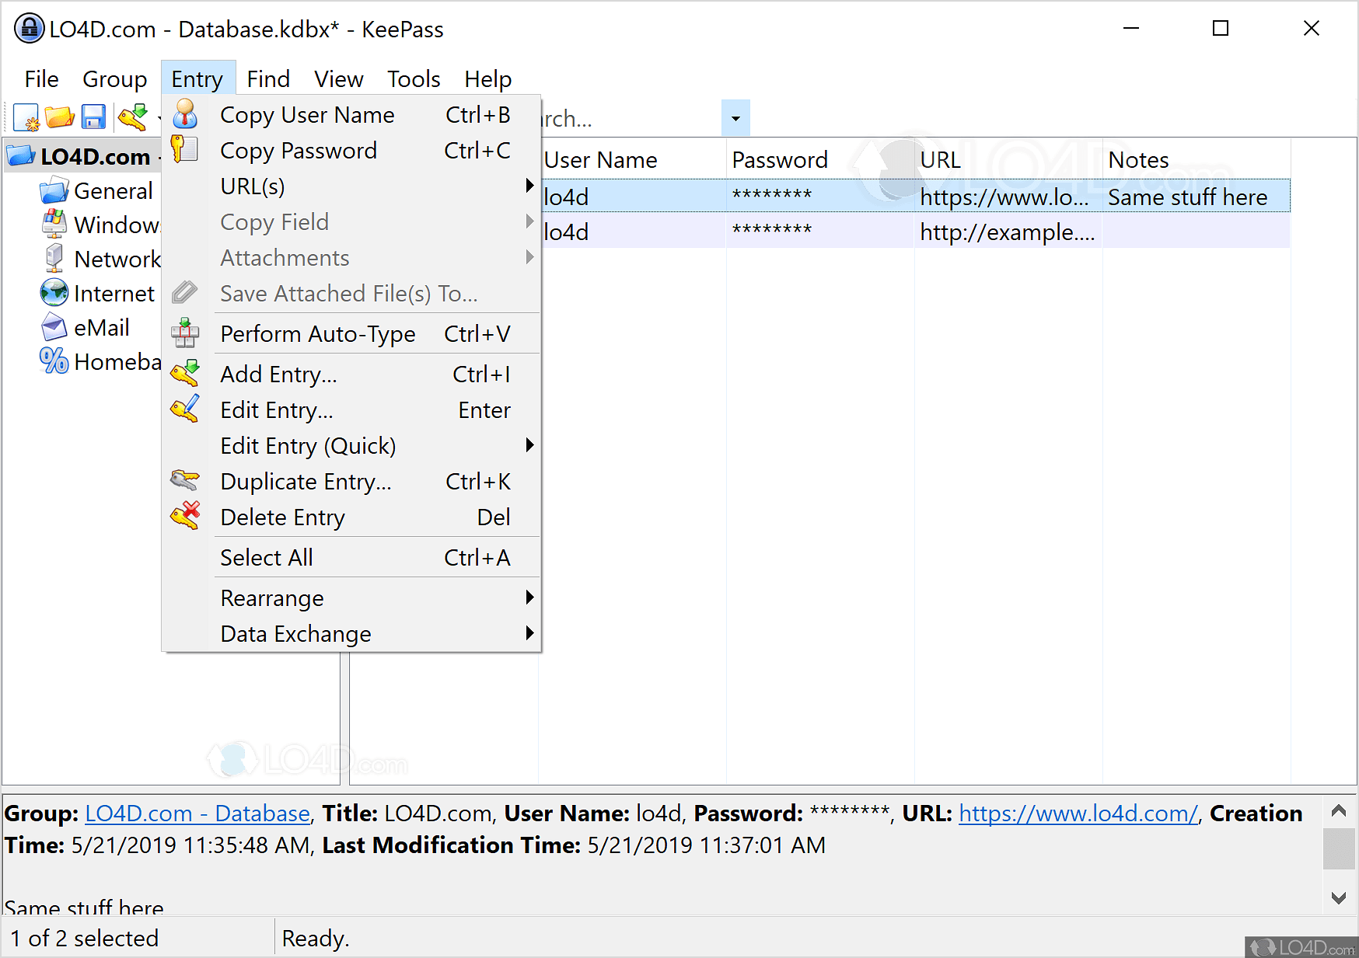Expand the Edit Entry (Quick) submenu
Screen dimensions: 1359x958
pos(351,446)
